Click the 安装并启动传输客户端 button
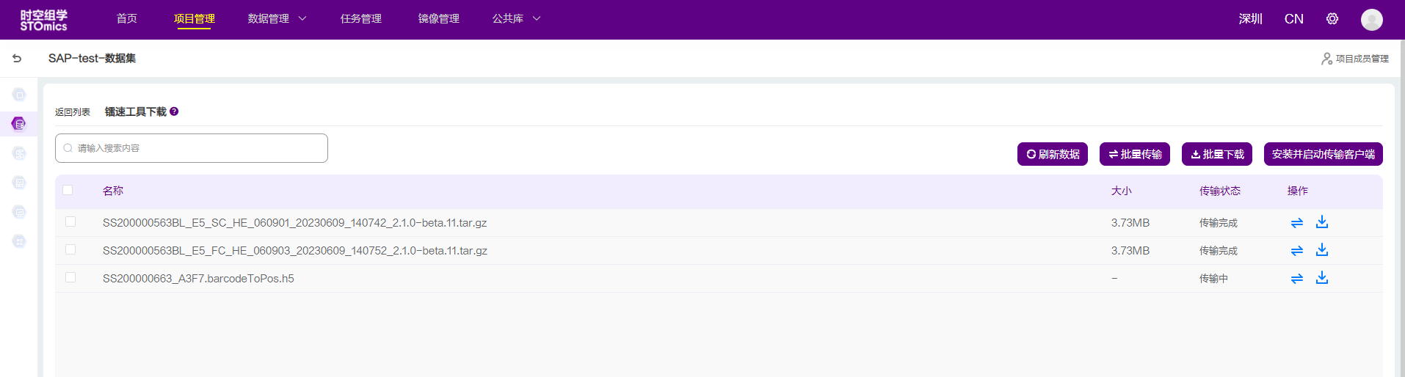This screenshot has width=1405, height=377. coord(1323,155)
